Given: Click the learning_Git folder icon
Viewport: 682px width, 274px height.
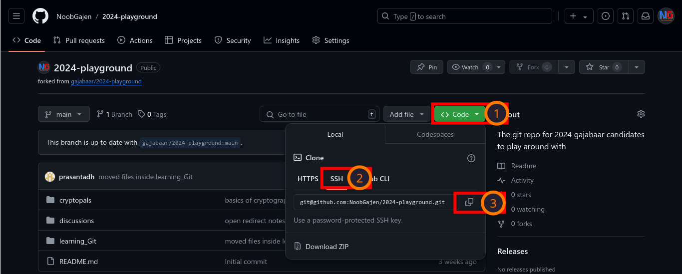Looking at the screenshot, I should (x=50, y=241).
